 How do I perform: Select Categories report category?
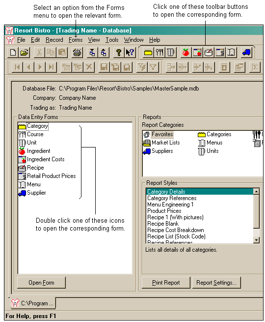point(214,134)
